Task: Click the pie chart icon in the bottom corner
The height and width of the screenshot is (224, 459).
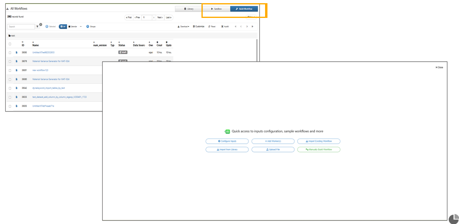Action: (x=453, y=219)
